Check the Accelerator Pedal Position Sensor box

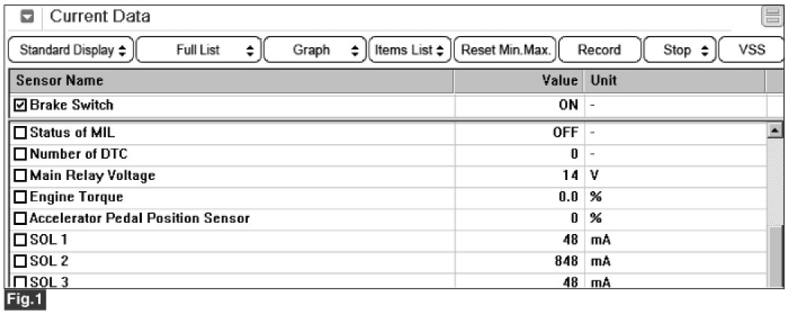pos(20,219)
